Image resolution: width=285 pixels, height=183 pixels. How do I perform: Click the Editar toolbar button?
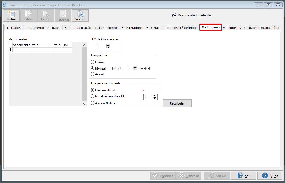29,16
